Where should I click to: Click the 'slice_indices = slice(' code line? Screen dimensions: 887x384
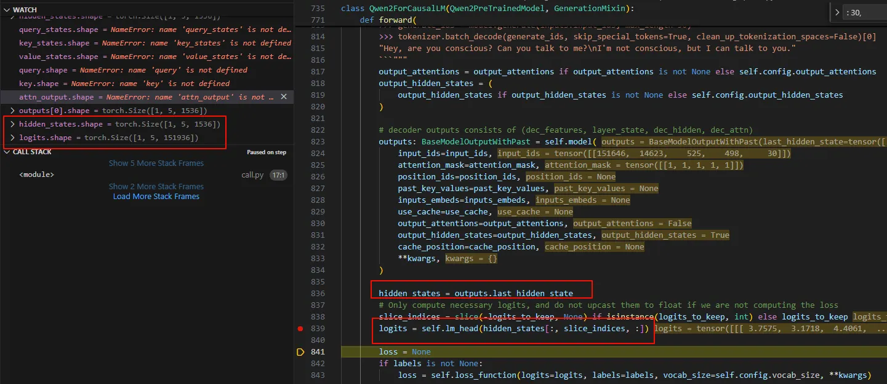coord(613,317)
